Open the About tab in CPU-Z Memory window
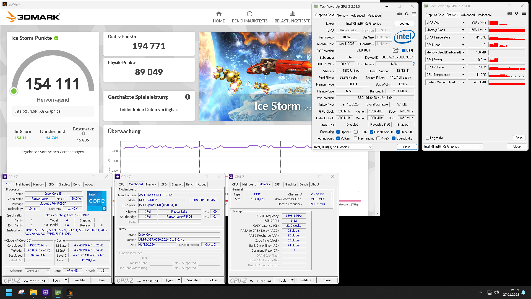Viewport: 531px width, 299px height. 315,184
